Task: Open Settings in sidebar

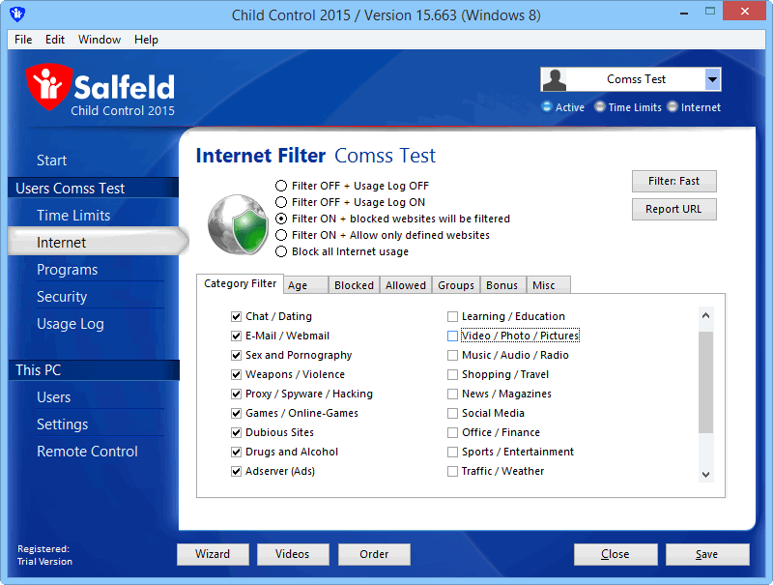Action: (62, 424)
